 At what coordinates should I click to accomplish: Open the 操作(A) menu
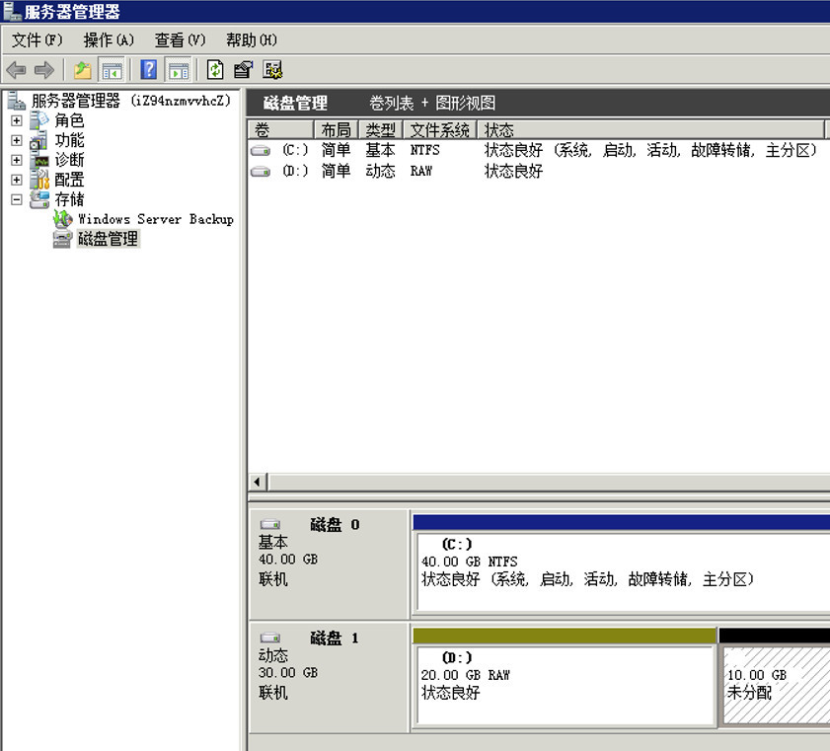coord(109,39)
